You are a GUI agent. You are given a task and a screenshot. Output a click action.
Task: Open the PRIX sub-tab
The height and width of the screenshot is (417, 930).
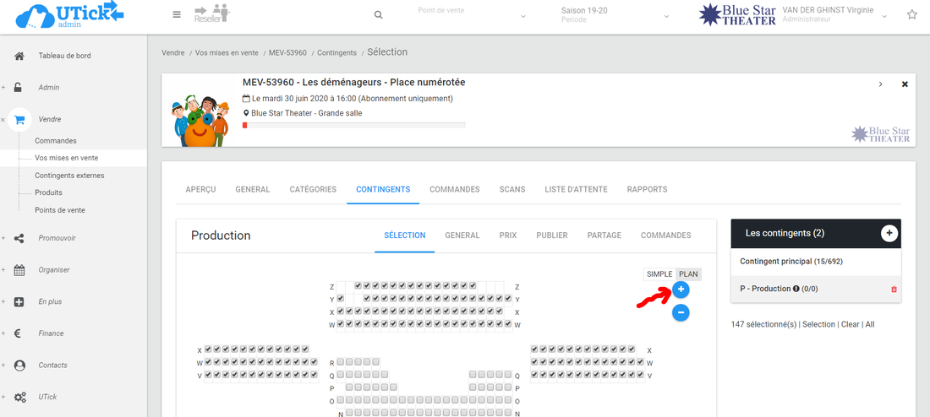point(508,236)
